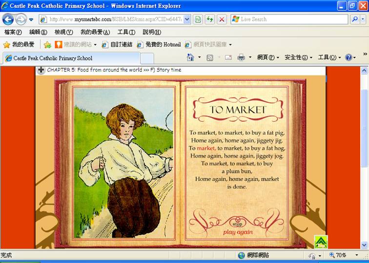Click the vertical scrollbar down arrow
This screenshot has width=369, height=263.
(364, 245)
